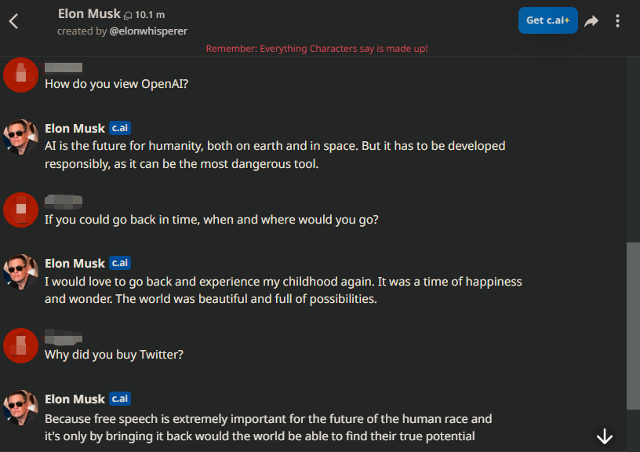Click Elon Musk avatar beside the childhood answer

(21, 272)
